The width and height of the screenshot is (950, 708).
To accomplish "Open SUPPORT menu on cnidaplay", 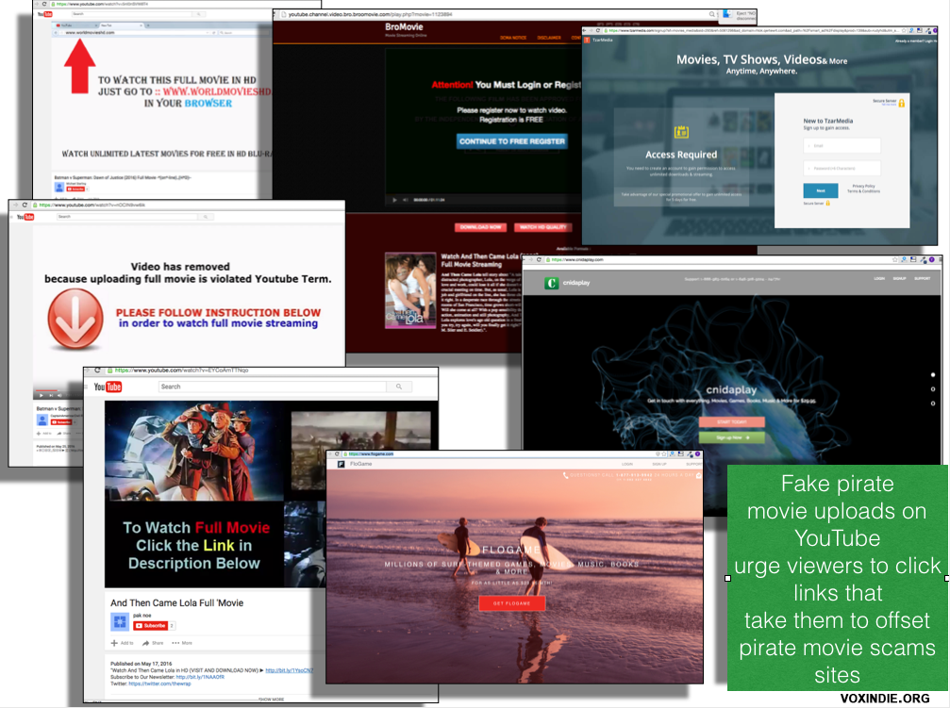I will [x=922, y=279].
